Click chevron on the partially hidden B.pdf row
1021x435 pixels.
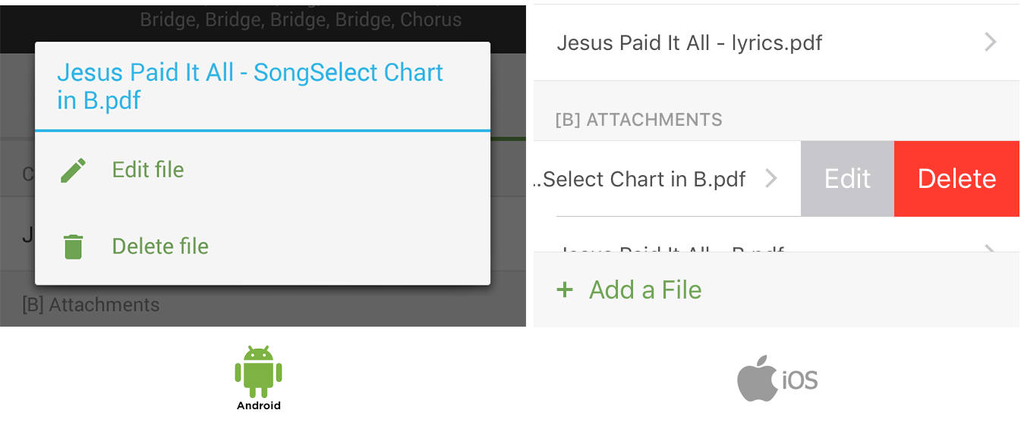point(990,248)
